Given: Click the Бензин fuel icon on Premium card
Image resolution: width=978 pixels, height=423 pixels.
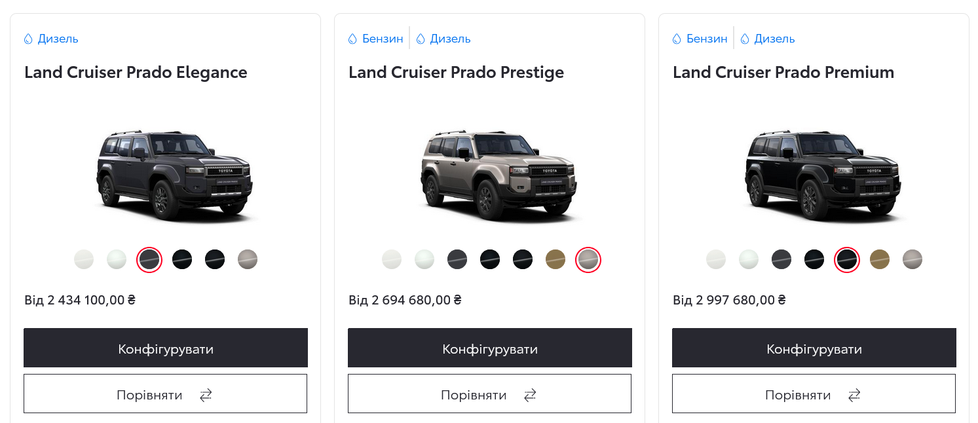Looking at the screenshot, I should click(676, 38).
